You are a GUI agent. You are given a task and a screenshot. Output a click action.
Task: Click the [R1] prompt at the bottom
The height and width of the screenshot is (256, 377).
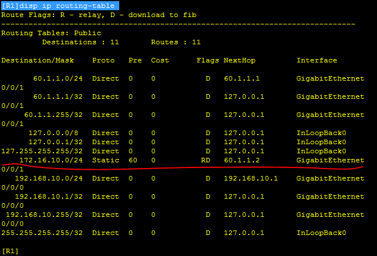coord(10,251)
